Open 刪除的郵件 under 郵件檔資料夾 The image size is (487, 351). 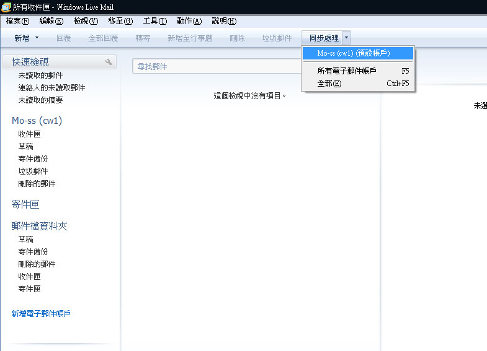(x=37, y=264)
